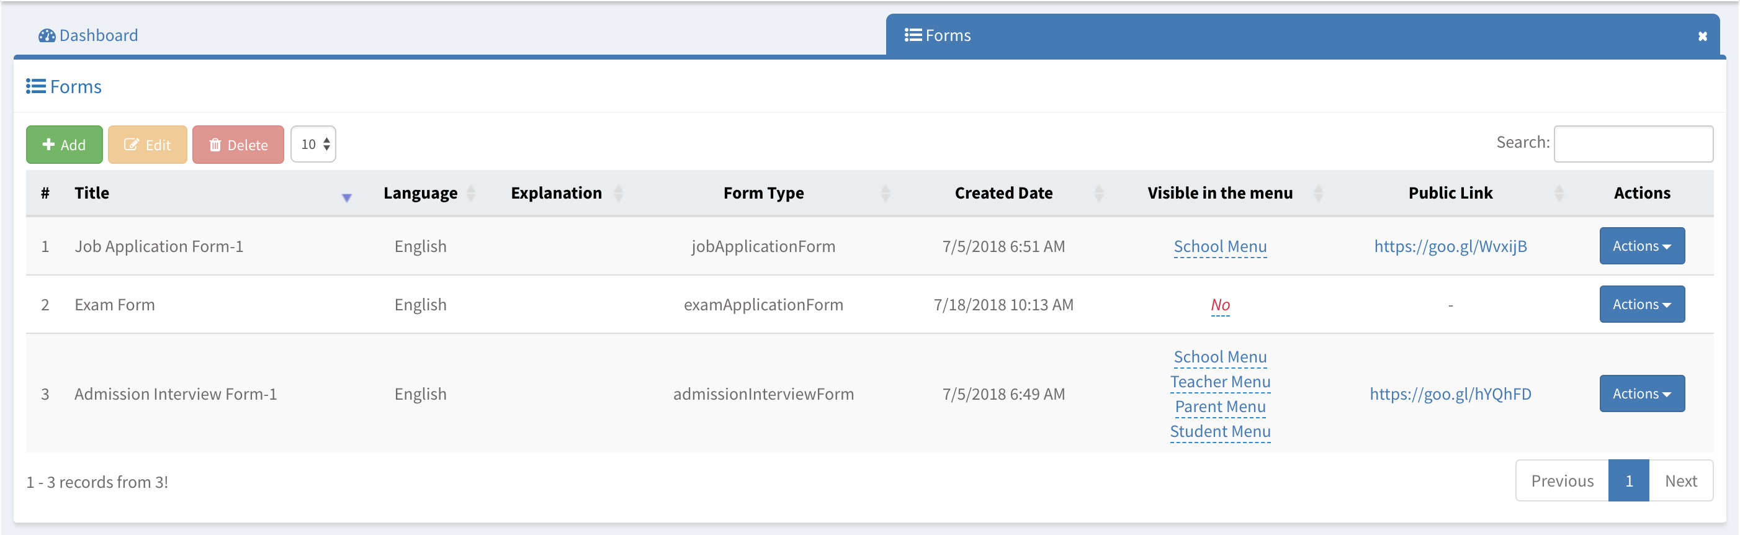Click the plus icon on Add button
This screenshot has height=535, width=1740.
(x=48, y=145)
